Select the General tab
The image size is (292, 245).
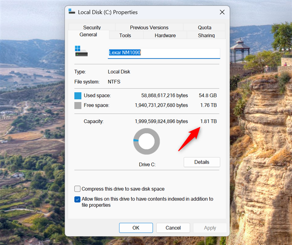[88, 35]
